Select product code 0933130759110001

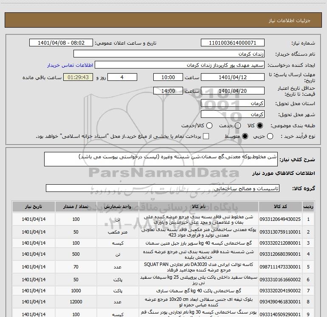(280, 232)
